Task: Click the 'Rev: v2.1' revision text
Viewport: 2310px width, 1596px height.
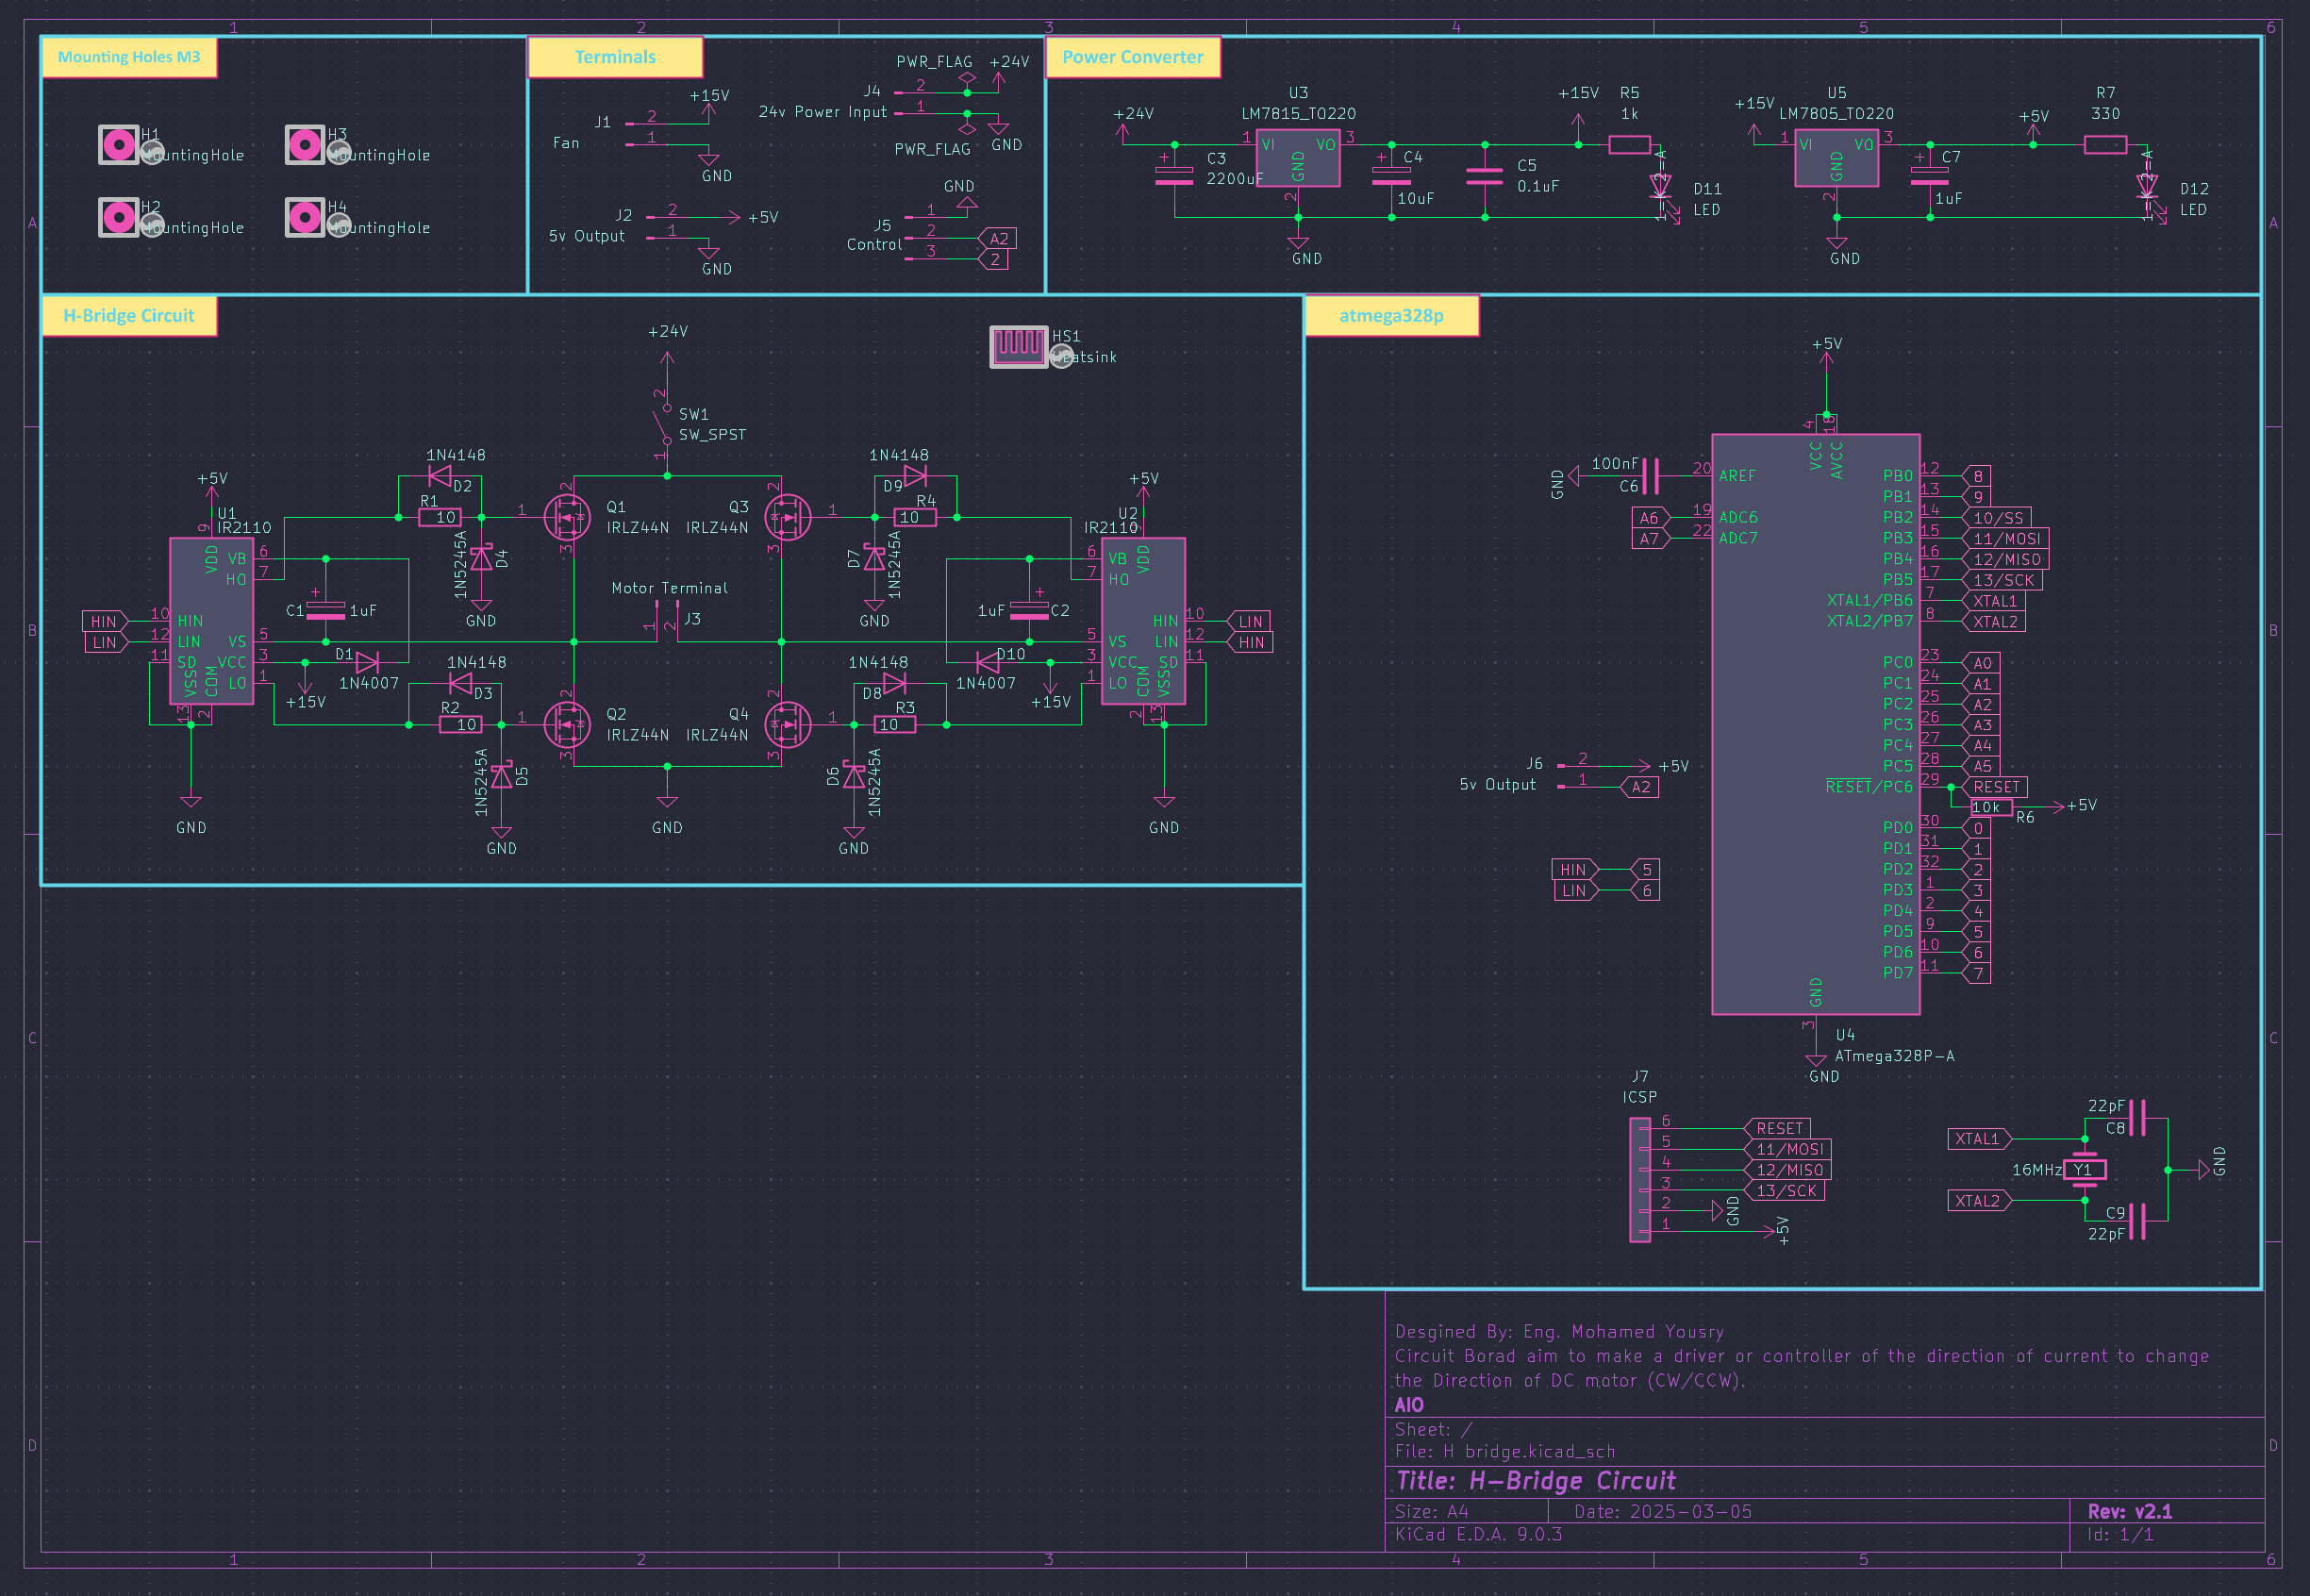Action: 2130,1512
